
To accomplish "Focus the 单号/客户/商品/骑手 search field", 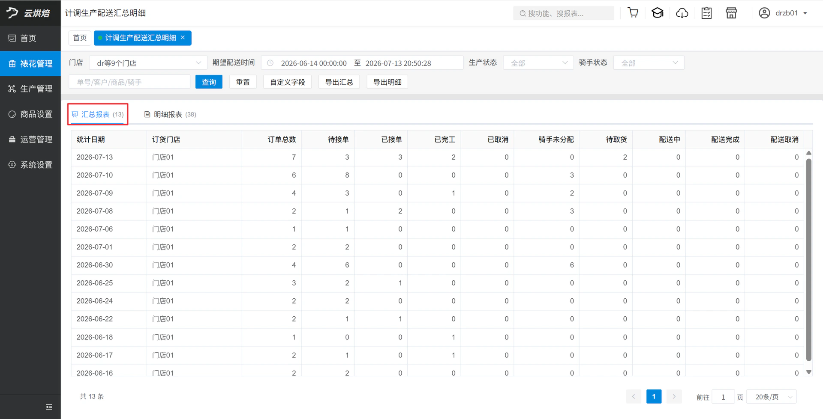I will click(129, 82).
